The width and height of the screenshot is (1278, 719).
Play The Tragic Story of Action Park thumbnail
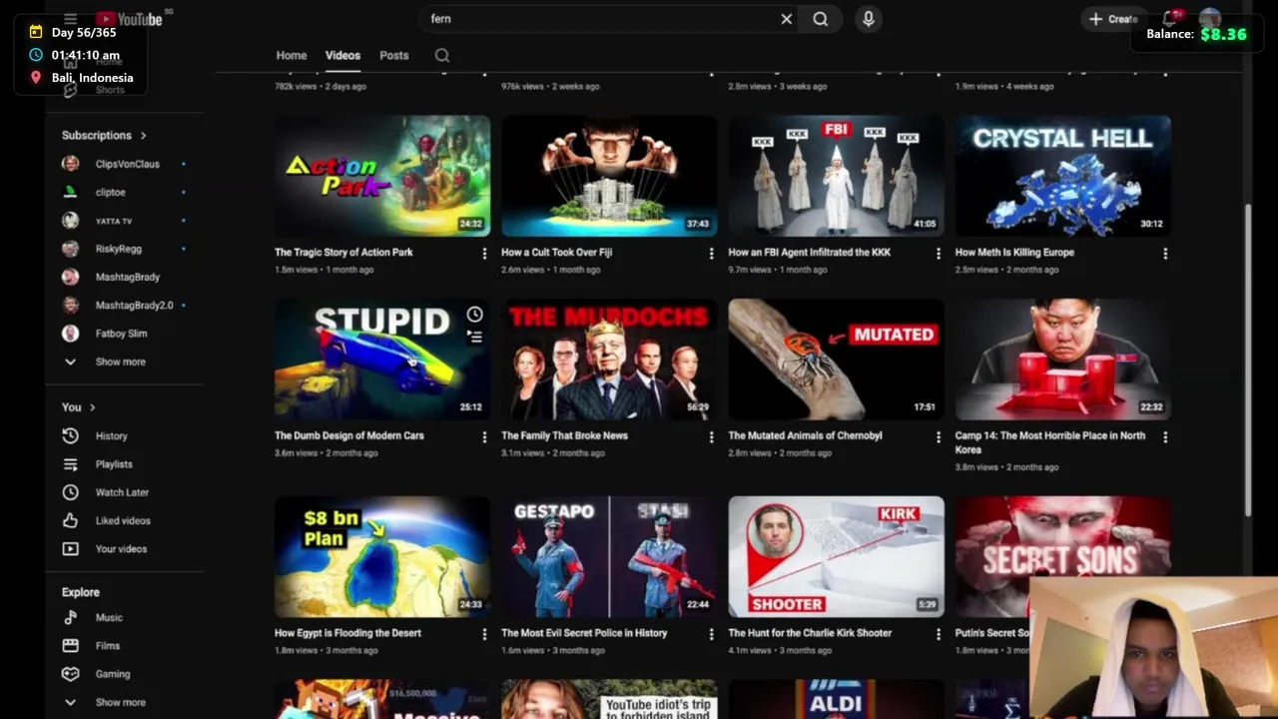(382, 176)
